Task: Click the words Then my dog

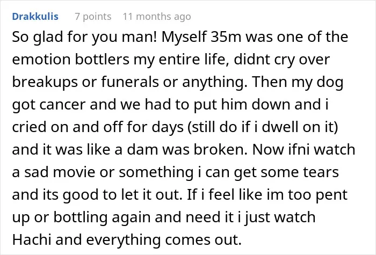Action: [298, 82]
